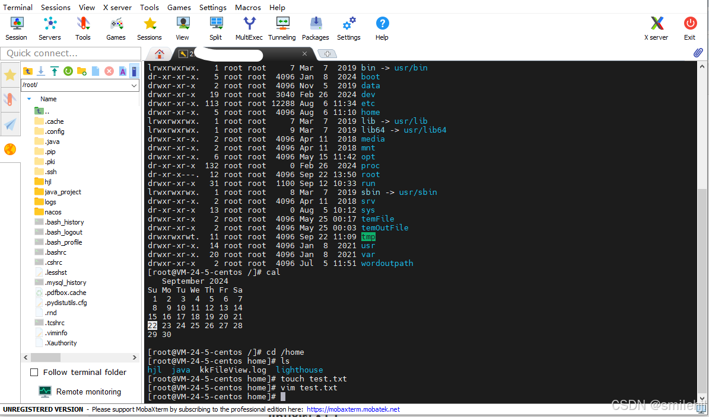Viewport: 709px width, 417px height.
Task: Select the .Xauthority file
Action: pos(56,343)
